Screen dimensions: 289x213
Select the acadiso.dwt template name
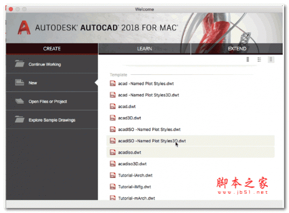point(130,152)
